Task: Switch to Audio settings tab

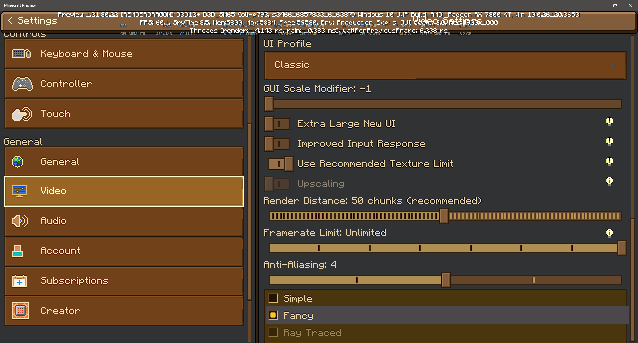Action: click(x=124, y=221)
